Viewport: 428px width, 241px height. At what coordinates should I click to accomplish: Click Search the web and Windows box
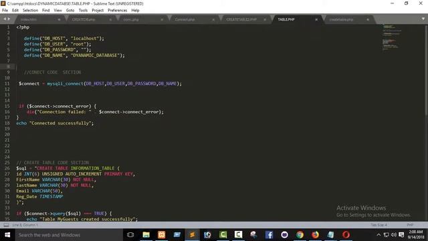tap(68, 235)
